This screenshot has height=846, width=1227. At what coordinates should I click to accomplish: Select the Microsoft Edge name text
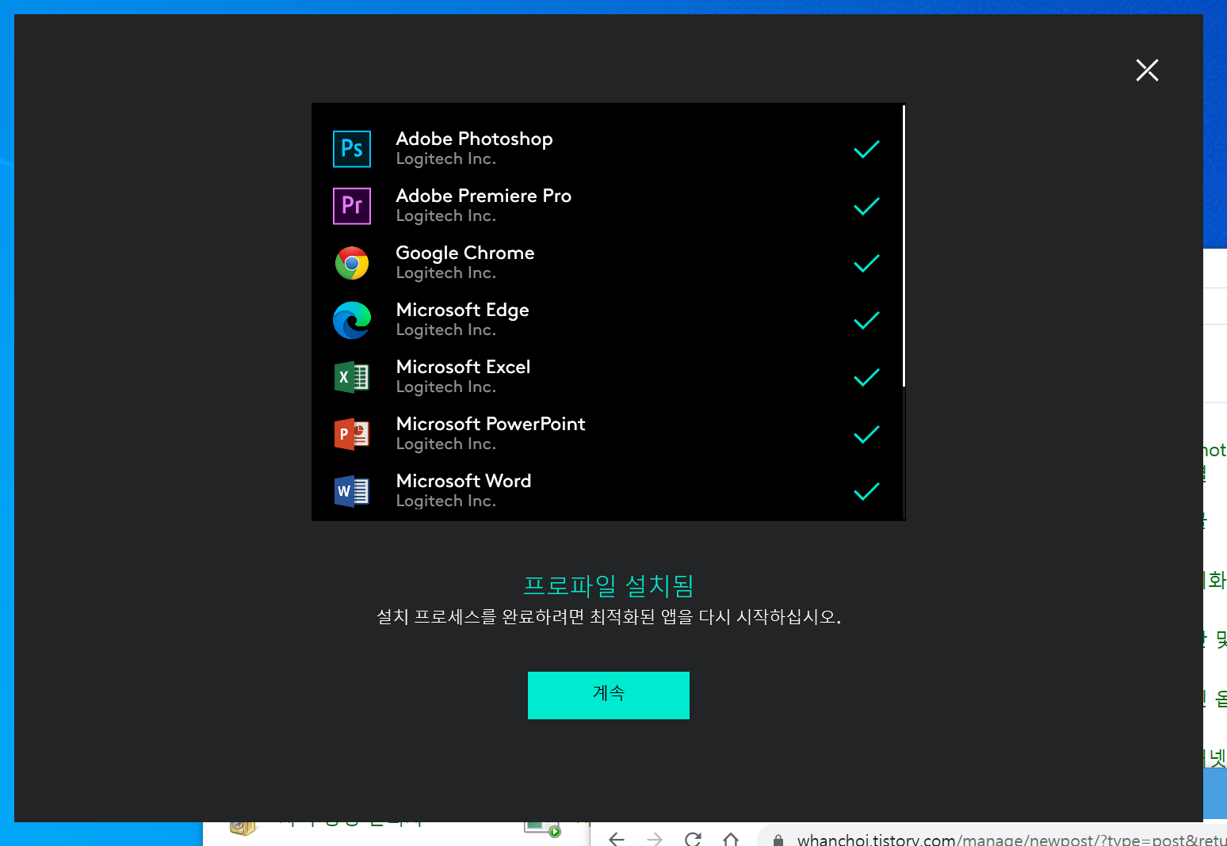coord(462,310)
